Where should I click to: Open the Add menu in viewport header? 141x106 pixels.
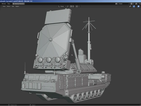(x=13, y=6)
